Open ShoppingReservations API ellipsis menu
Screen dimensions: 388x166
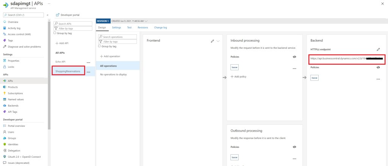point(88,72)
